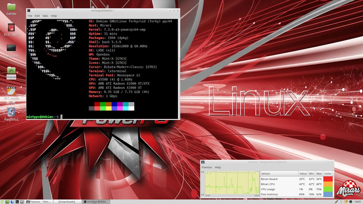Image resolution: width=363 pixels, height=204 pixels.
Task: Click the Mirari Amiga ball logo
Action: tap(348, 189)
